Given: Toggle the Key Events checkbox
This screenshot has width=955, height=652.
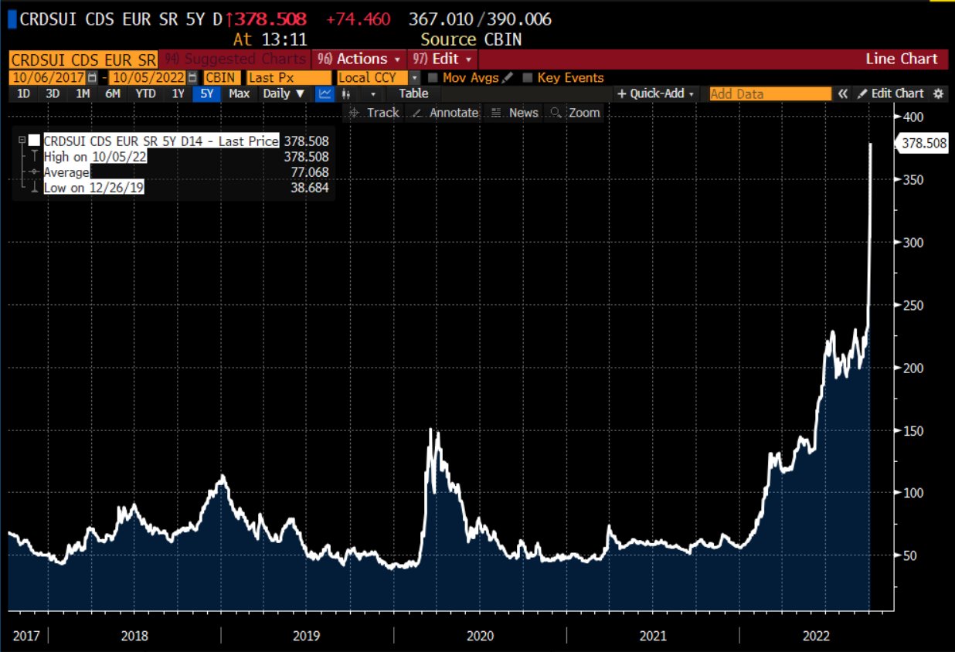Looking at the screenshot, I should 528,78.
